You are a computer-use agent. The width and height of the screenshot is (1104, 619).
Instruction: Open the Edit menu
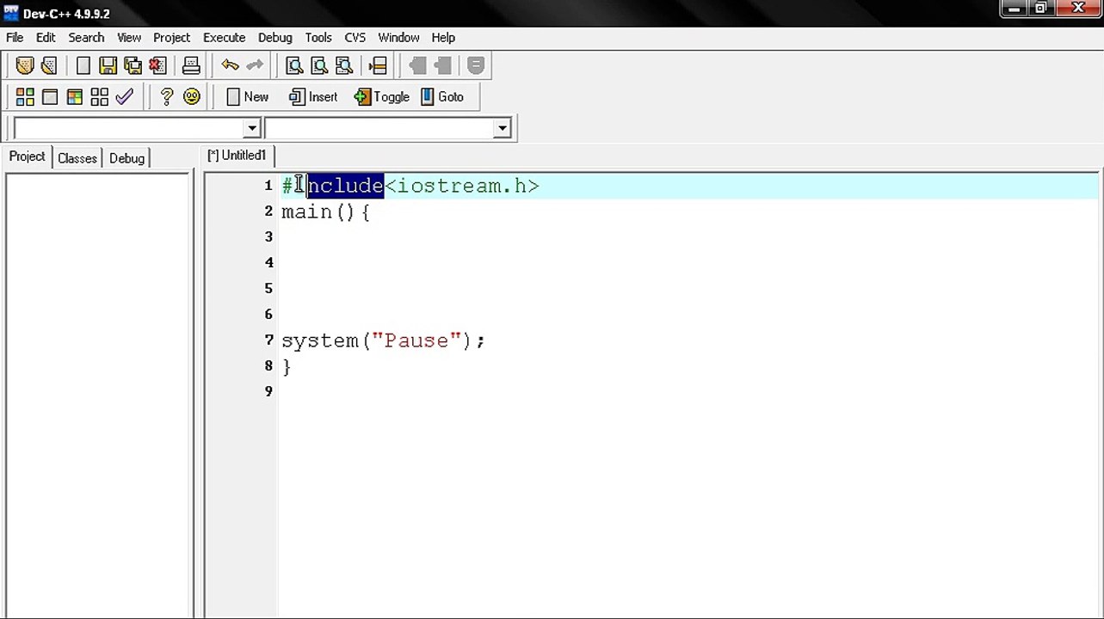pyautogui.click(x=46, y=38)
